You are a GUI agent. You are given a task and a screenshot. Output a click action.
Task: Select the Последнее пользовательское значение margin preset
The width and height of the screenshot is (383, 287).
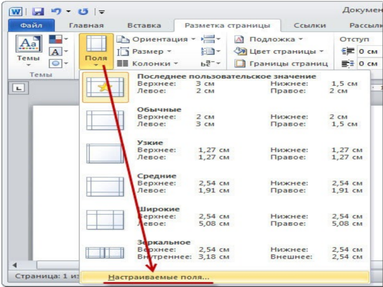click(225, 87)
